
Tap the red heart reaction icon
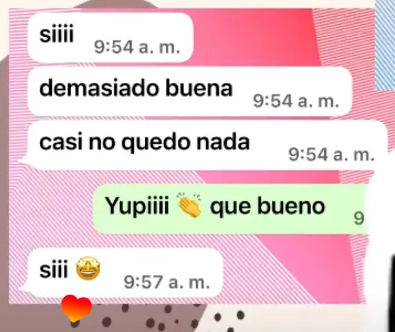77,308
